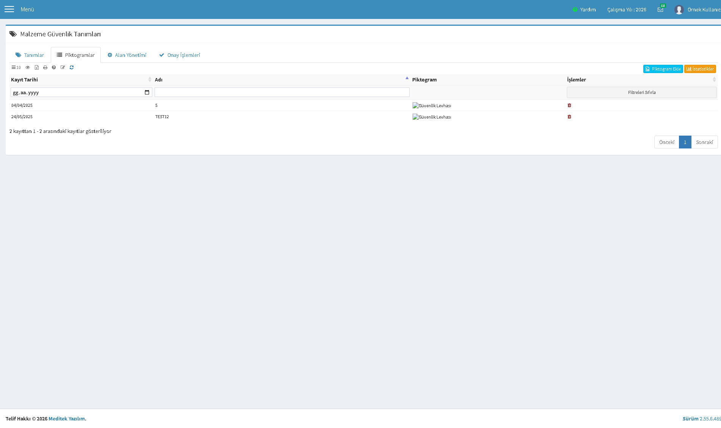Viewport: 721px width, 428px height.
Task: Open the rows-per-page selector showing 10
Action: [x=16, y=67]
